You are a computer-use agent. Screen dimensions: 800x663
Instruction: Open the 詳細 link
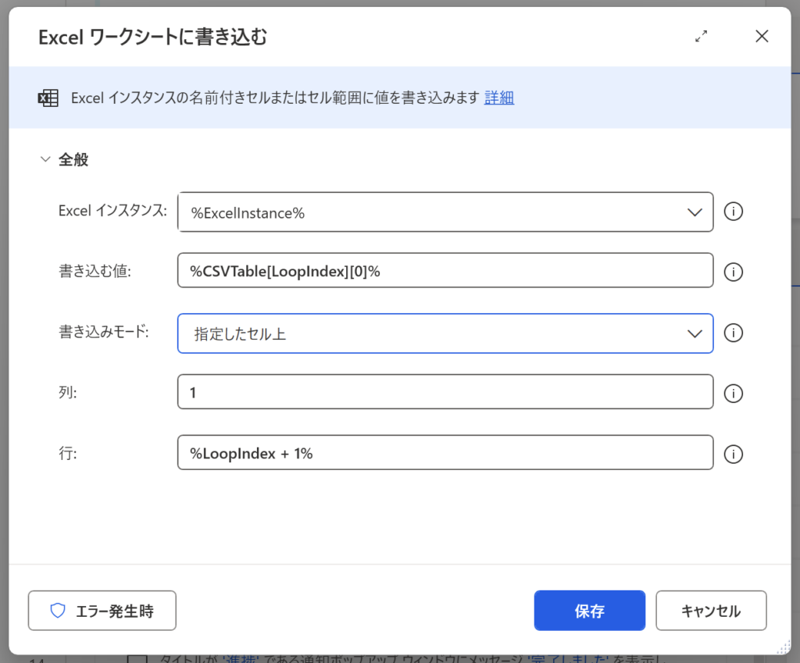coord(499,98)
